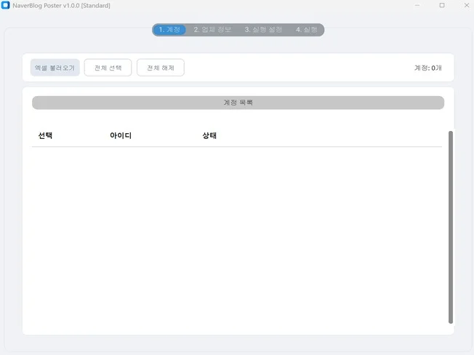
Task: Click the 전체 선택 button
Action: coord(108,68)
